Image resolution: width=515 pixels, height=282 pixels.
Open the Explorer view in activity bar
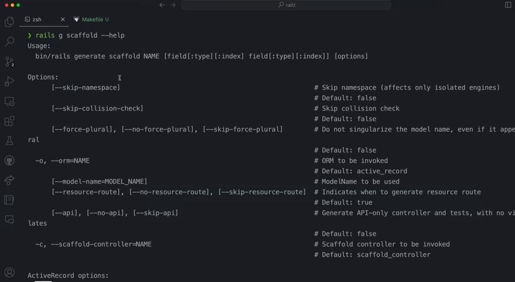[9, 22]
